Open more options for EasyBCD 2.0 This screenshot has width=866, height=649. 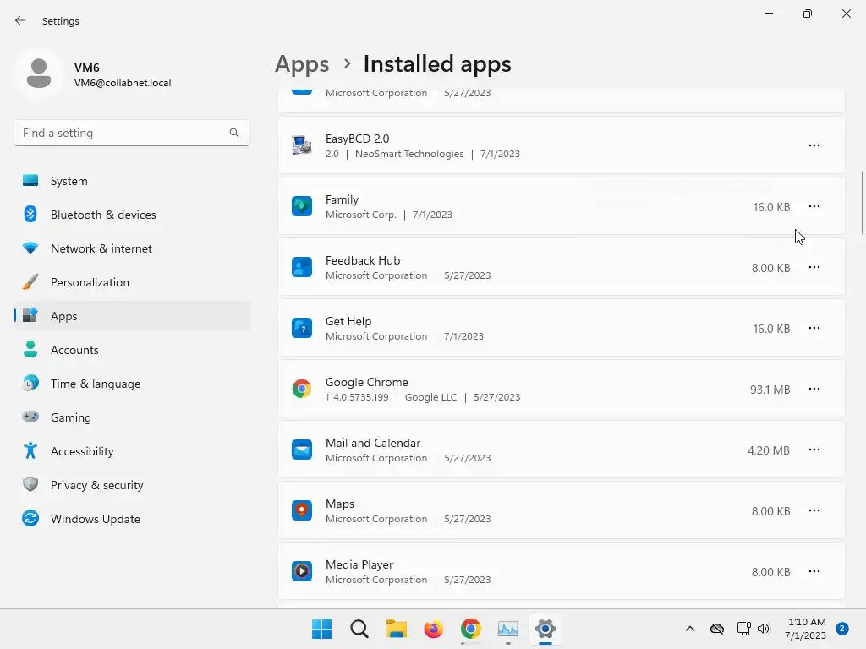pos(814,145)
